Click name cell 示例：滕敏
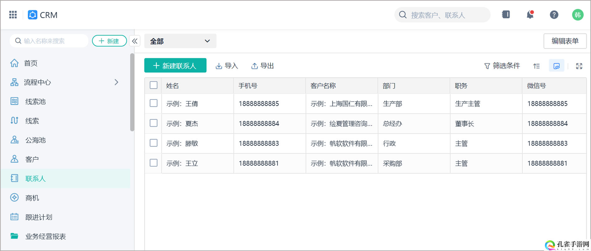 [x=197, y=143]
